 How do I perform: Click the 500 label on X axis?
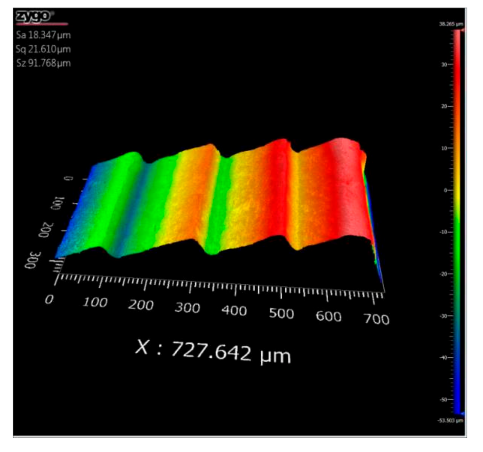(x=281, y=313)
